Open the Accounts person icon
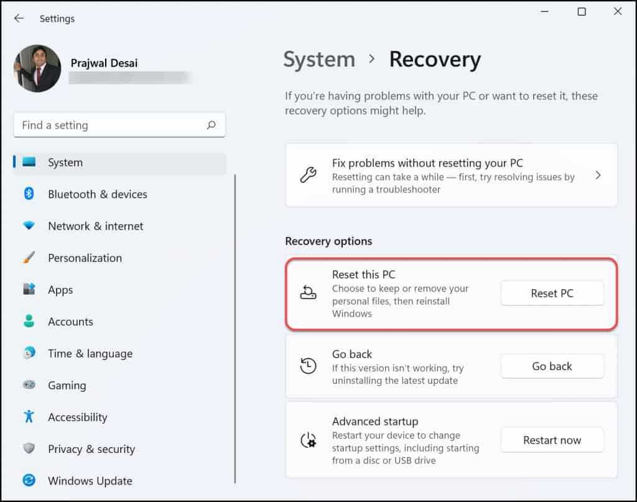This screenshot has width=637, height=502. point(29,321)
